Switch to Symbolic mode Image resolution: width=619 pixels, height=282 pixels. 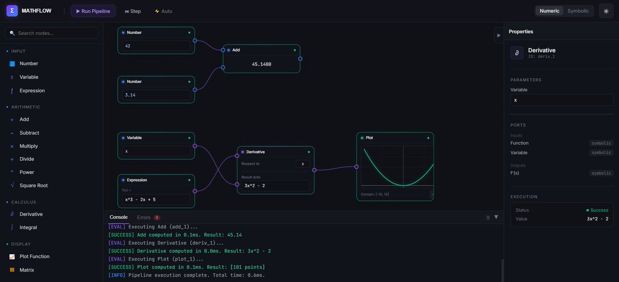tap(578, 11)
